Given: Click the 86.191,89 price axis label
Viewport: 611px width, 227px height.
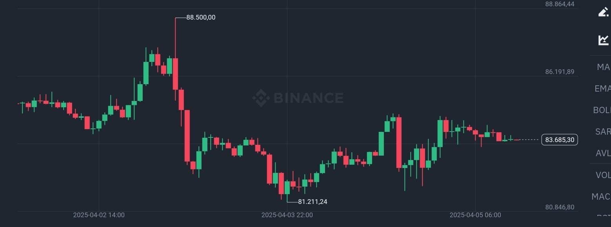Looking at the screenshot, I should click(x=560, y=72).
